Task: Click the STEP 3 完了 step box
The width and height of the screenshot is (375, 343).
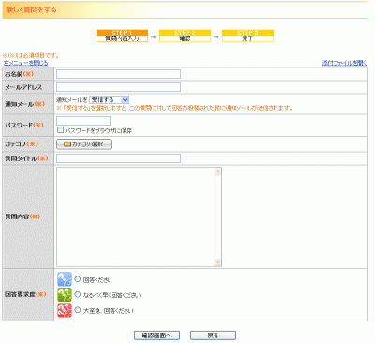Action: coord(247,36)
